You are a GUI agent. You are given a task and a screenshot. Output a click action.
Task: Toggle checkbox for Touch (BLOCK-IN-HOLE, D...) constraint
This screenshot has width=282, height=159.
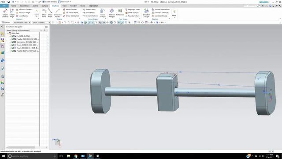point(13,48)
